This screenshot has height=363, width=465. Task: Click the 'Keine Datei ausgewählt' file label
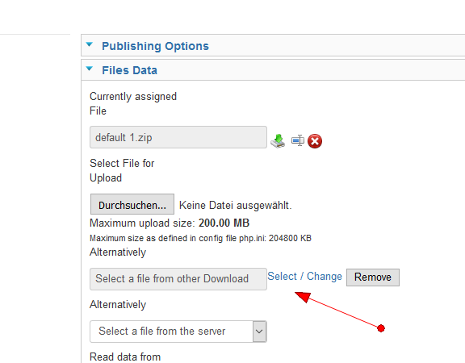click(x=236, y=205)
